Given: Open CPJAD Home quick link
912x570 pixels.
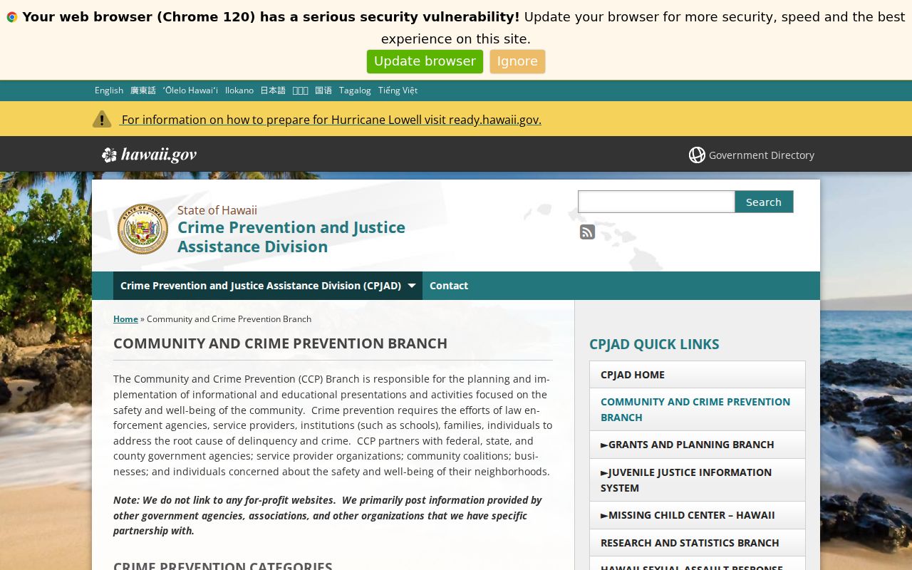Looking at the screenshot, I should [x=697, y=375].
